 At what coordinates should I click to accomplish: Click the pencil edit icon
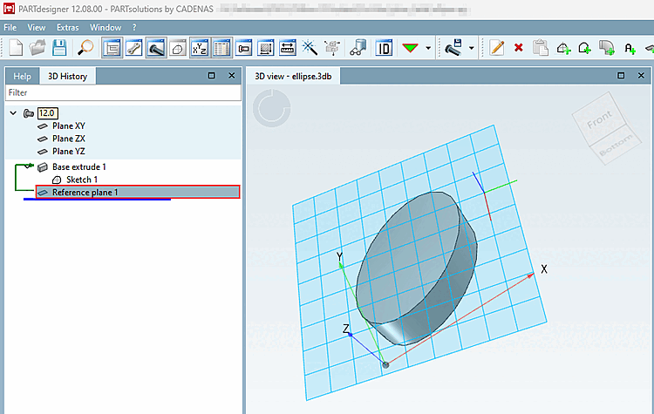[497, 48]
